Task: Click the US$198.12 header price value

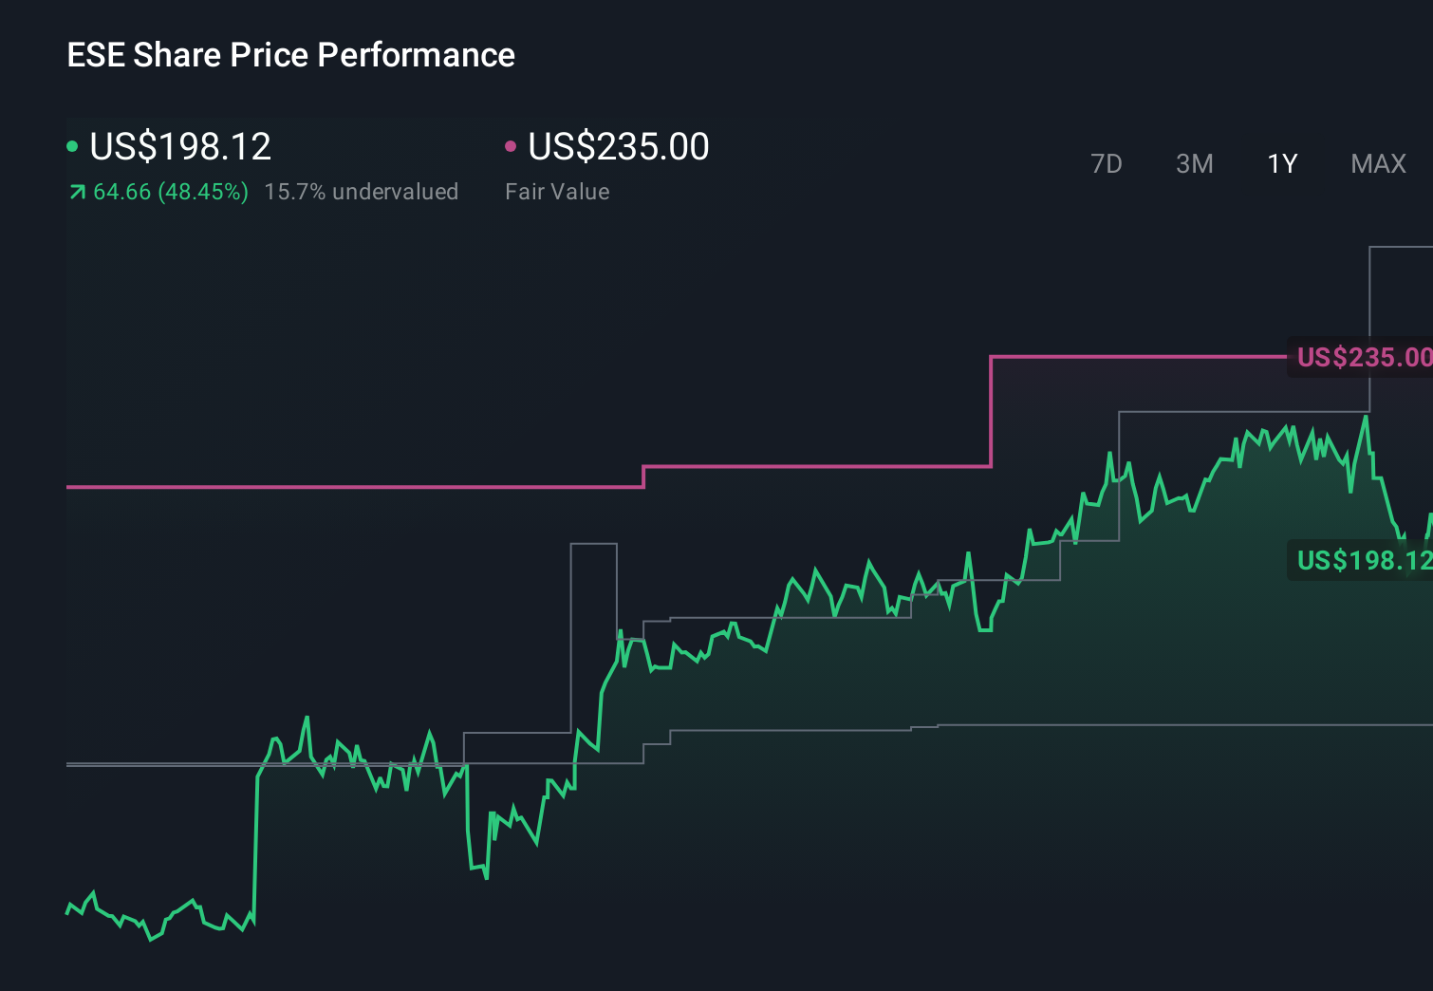Action: [x=180, y=146]
